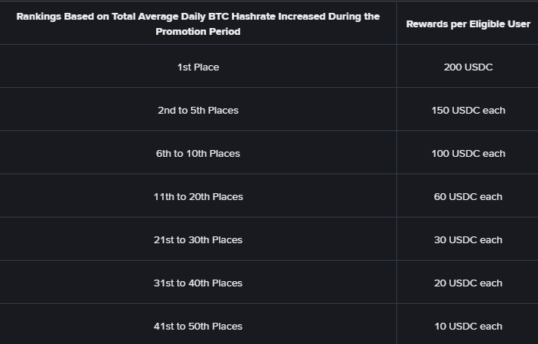Select the "200 USDC" reward cell
This screenshot has height=344, width=538.
[468, 67]
